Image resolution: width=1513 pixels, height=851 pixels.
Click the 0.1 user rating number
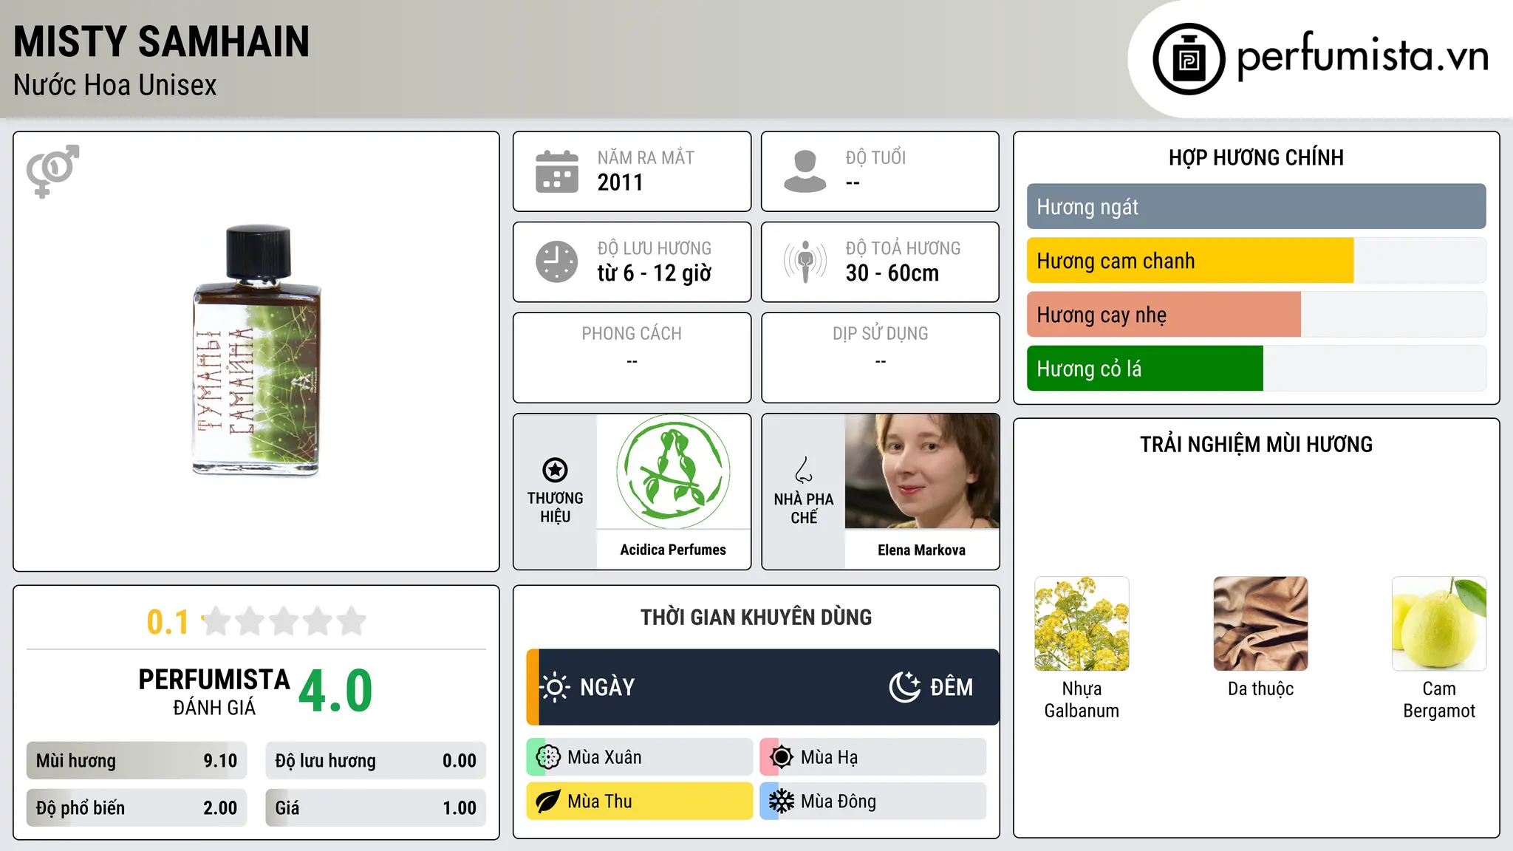[x=168, y=622]
